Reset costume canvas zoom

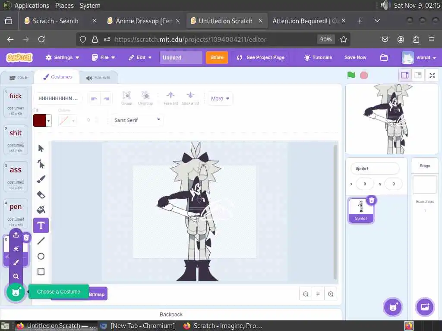[318, 294]
